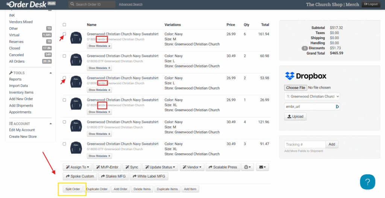
Task: Open the envelope email icon menu
Action: [263, 167]
